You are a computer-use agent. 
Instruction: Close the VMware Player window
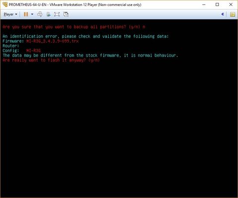click(x=231, y=4)
